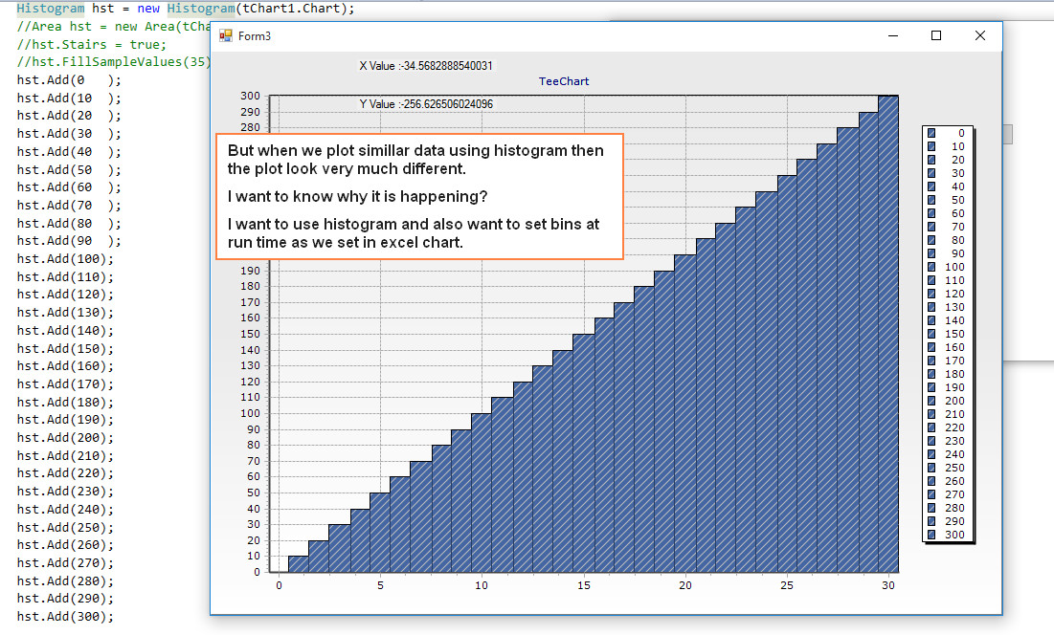Select legend value 140

954,321
